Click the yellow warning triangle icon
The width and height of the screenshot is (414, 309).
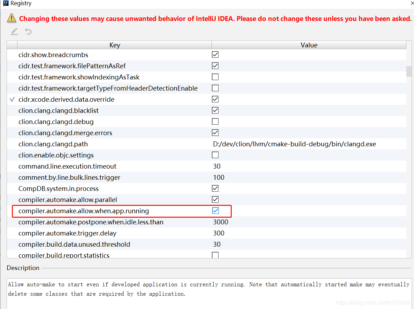[11, 18]
